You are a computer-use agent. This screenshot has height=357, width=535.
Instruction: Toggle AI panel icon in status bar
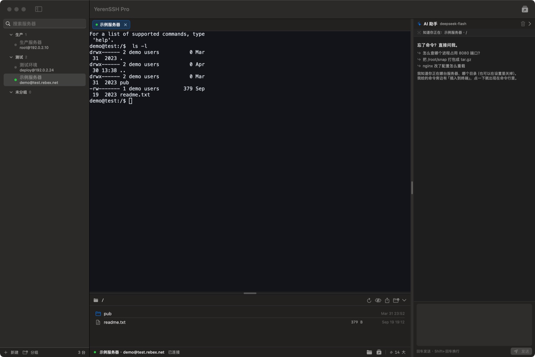(x=379, y=352)
